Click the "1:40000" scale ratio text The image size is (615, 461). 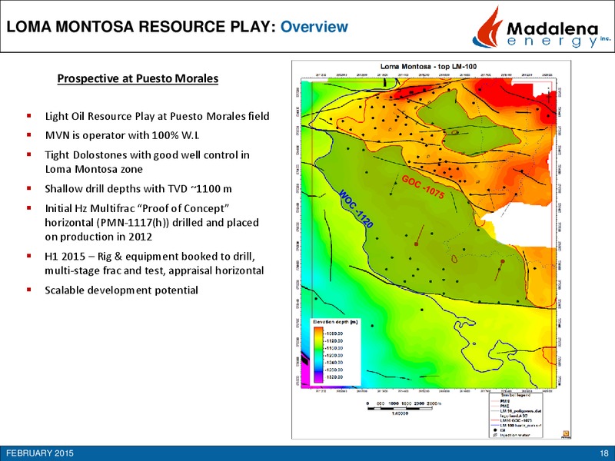(x=400, y=413)
